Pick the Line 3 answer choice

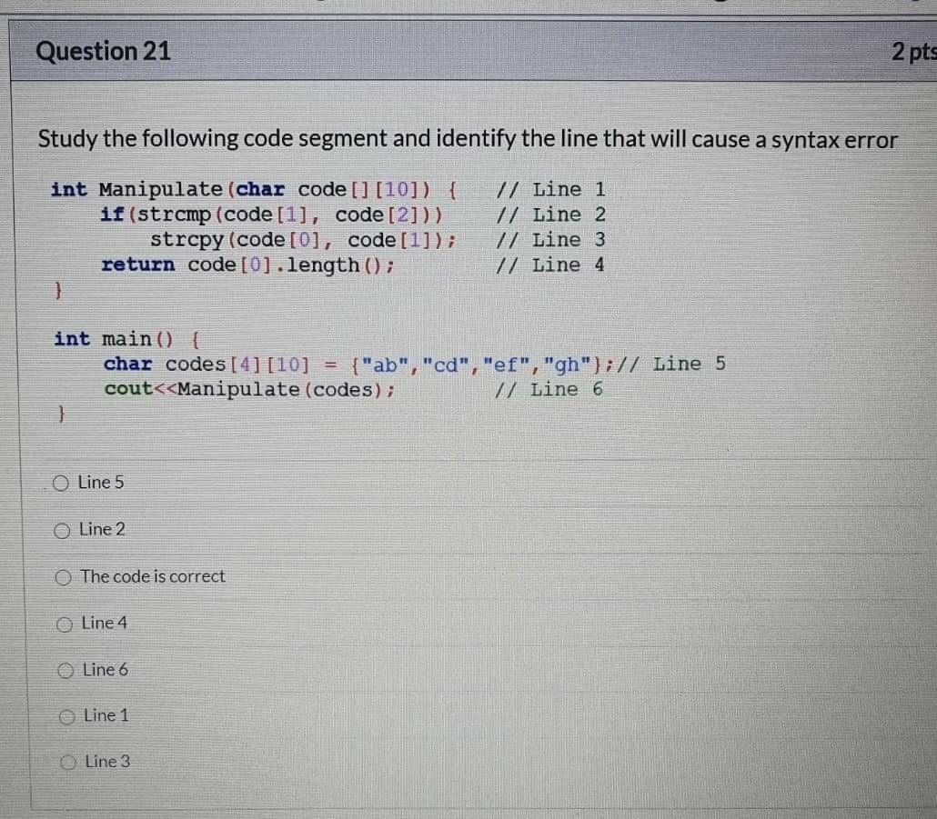pyautogui.click(x=68, y=763)
